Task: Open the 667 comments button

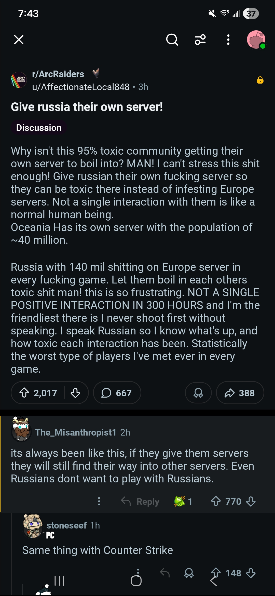Action: point(117,393)
